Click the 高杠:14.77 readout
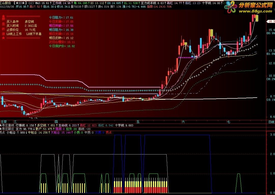This screenshot has height=195, width=275. (x=174, y=3)
